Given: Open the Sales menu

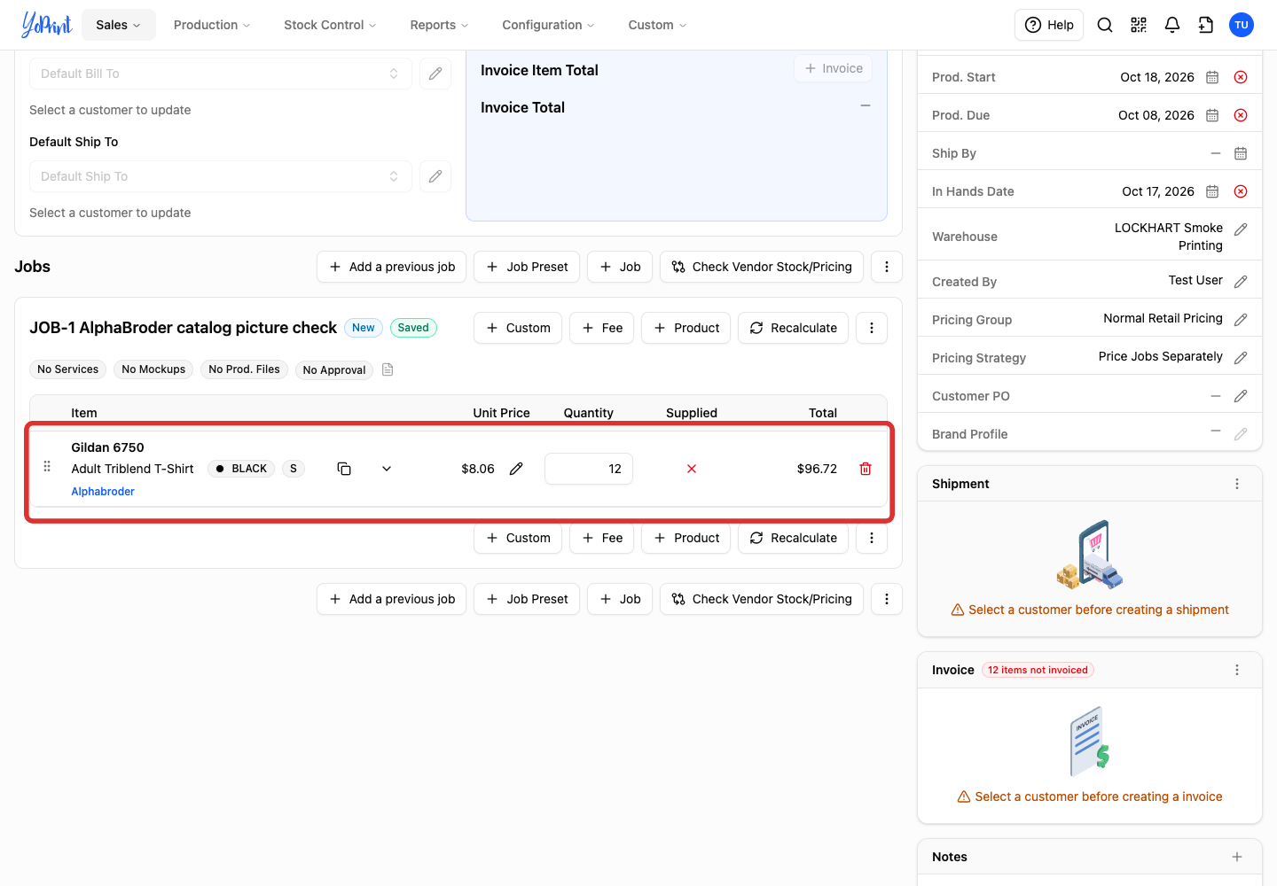Looking at the screenshot, I should (x=119, y=25).
